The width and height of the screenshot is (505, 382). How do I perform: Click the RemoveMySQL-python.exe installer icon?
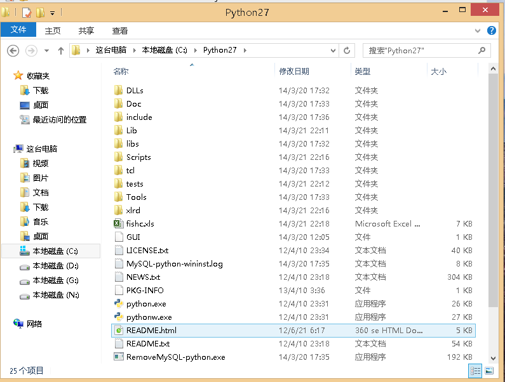(118, 357)
